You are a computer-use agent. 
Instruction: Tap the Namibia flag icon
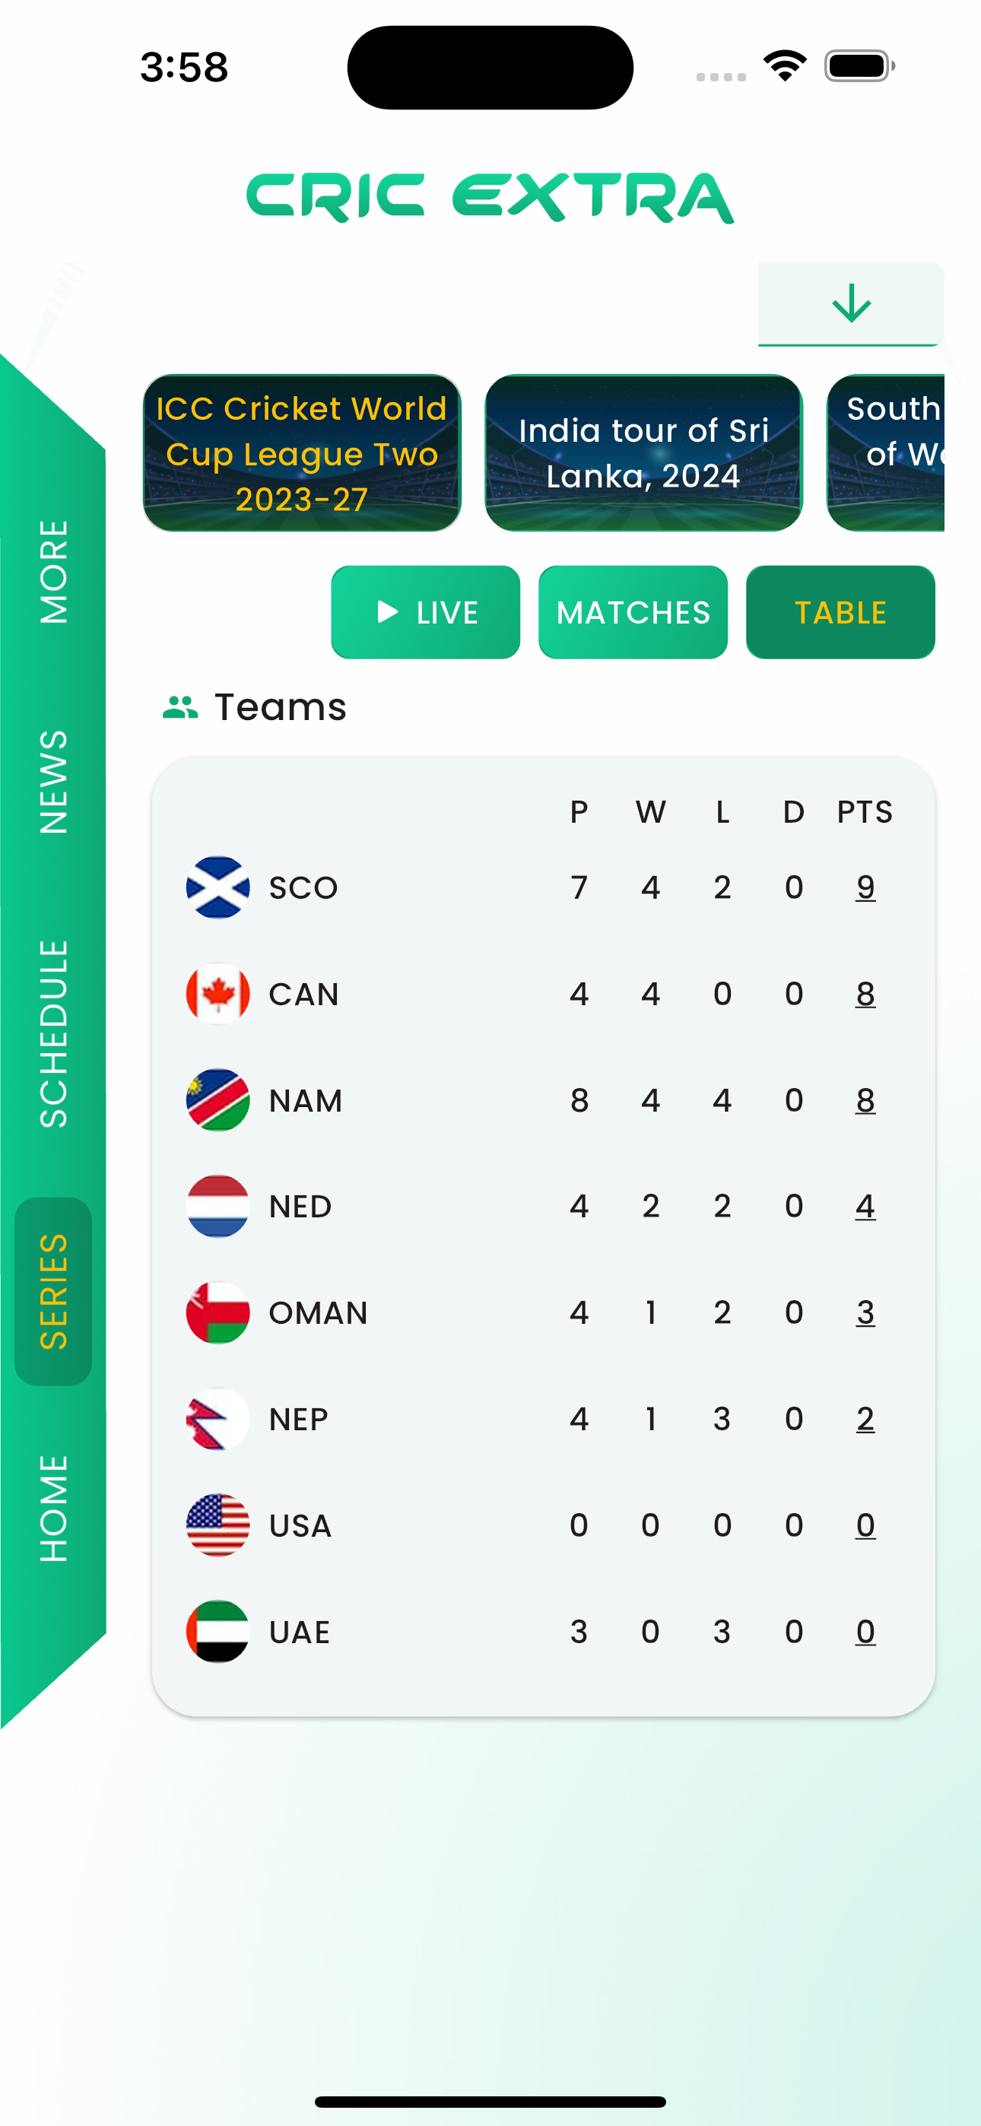pyautogui.click(x=217, y=1100)
